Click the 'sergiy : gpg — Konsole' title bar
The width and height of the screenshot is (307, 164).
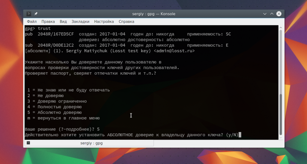154,14
